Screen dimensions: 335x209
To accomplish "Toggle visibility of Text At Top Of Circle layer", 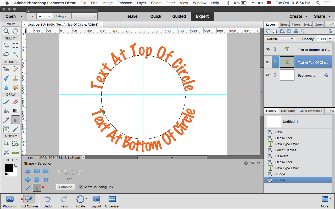I will click(x=267, y=62).
